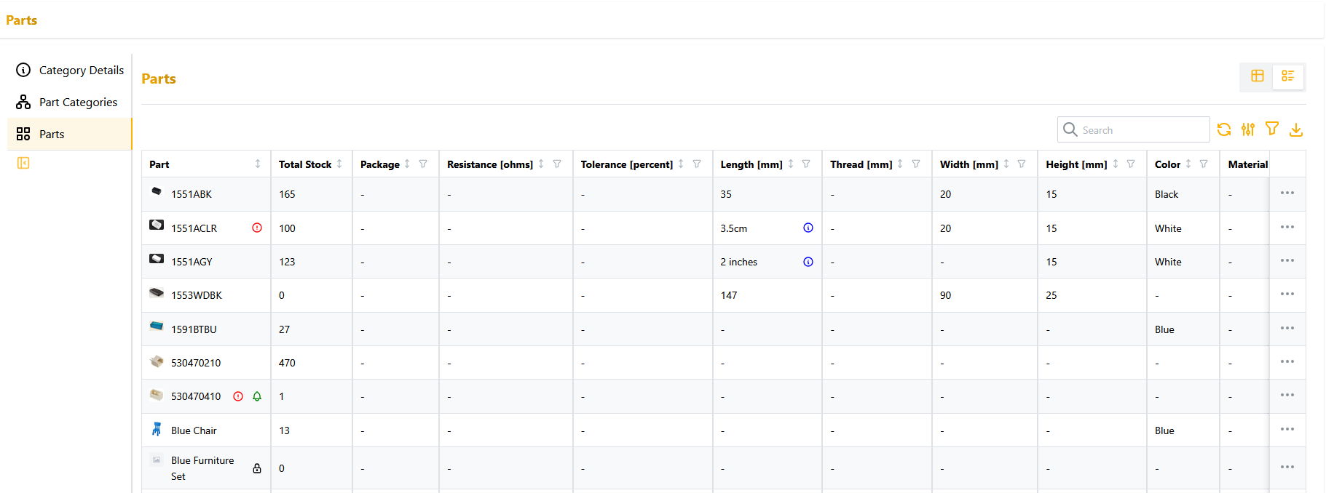This screenshot has height=493, width=1326.
Task: Filter the Color column
Action: pos(1204,164)
